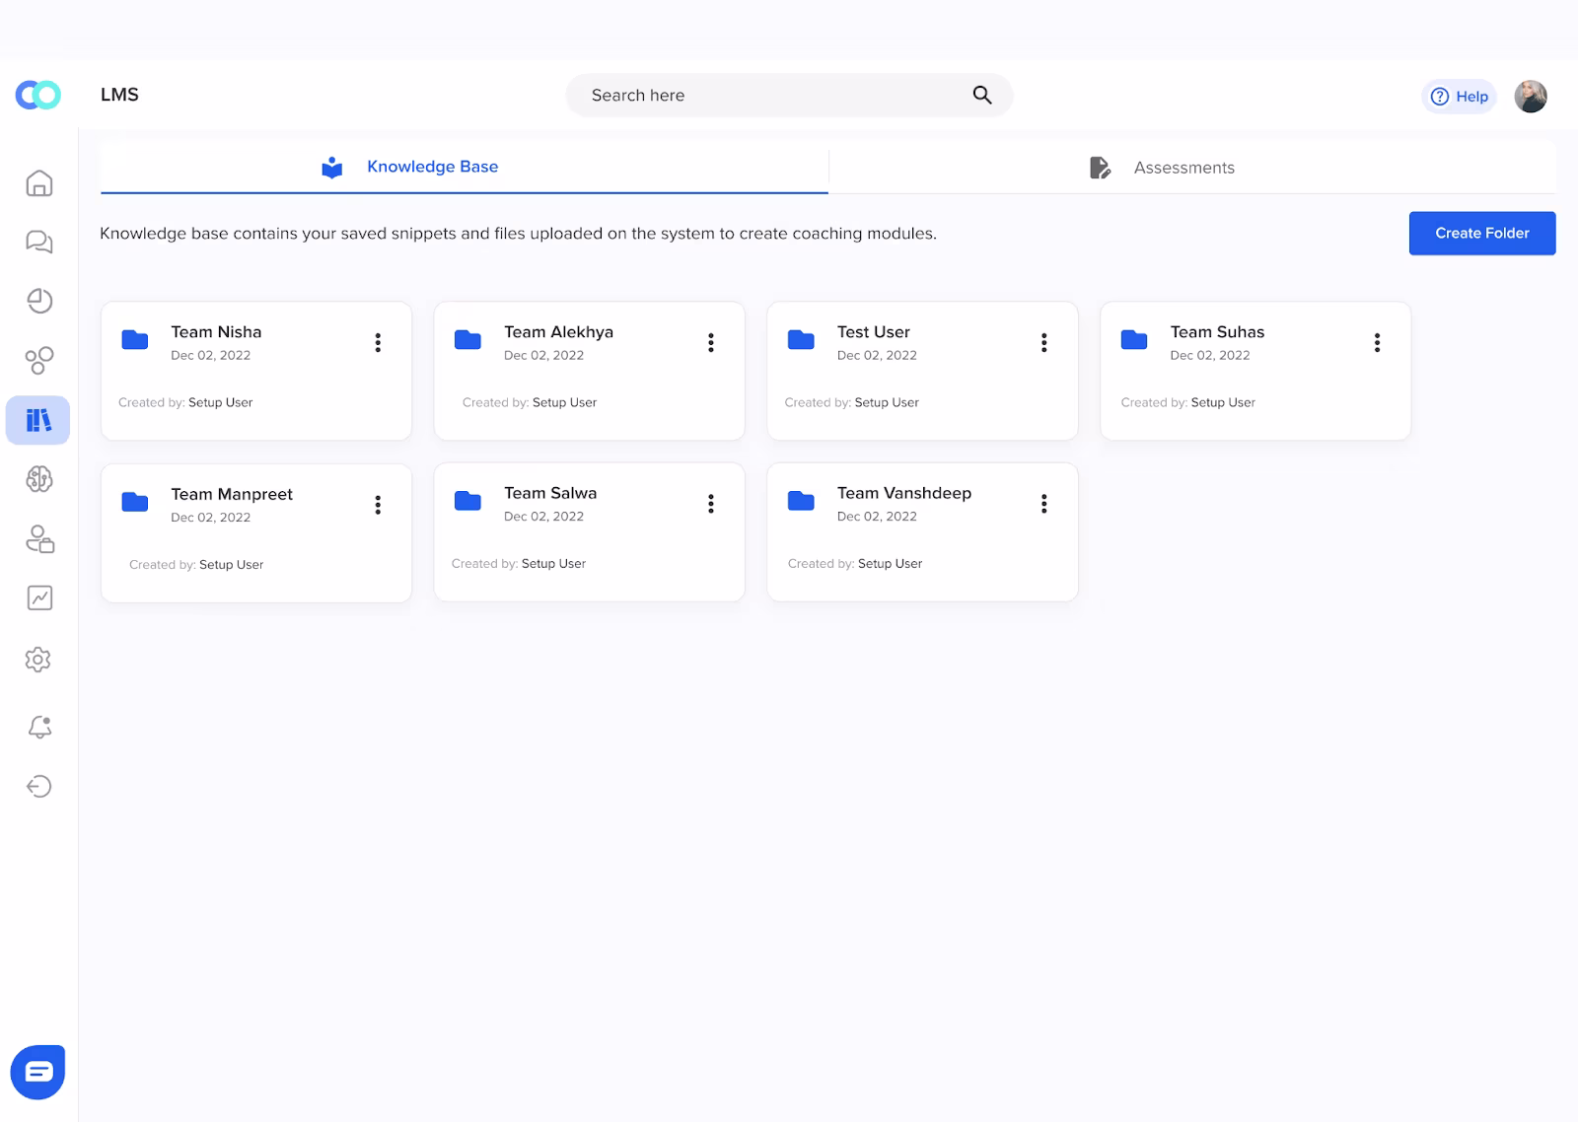Open the Team Alekhya folder title
Screen dimensions: 1578x1122
tap(558, 332)
